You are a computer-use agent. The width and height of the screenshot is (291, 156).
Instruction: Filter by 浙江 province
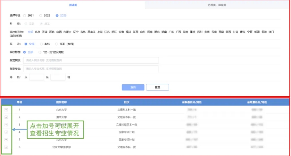(114, 32)
